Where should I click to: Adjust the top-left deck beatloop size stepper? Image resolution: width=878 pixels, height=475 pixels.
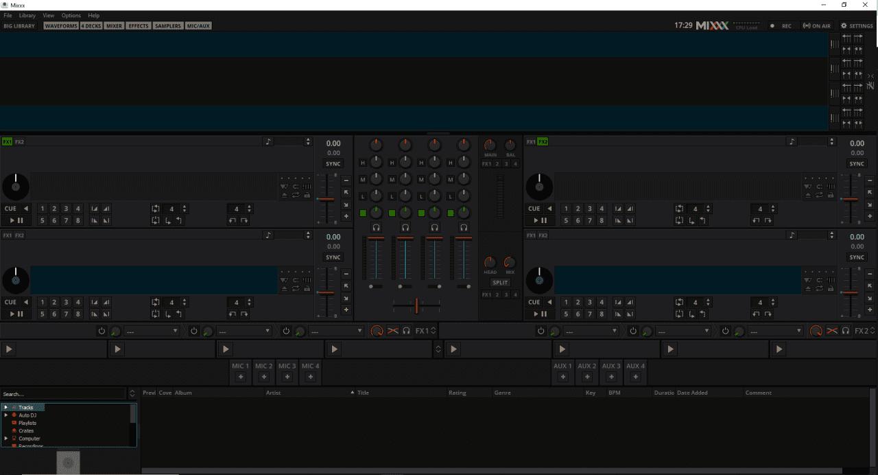pos(185,209)
